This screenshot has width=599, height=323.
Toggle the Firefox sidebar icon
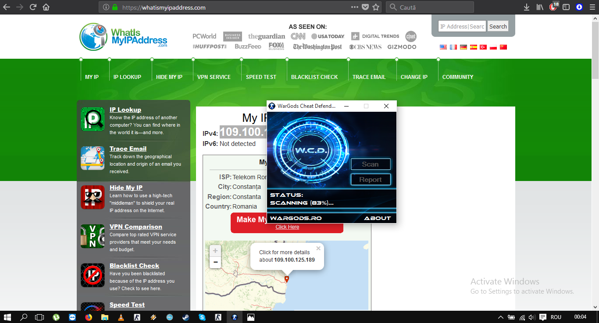click(x=566, y=7)
